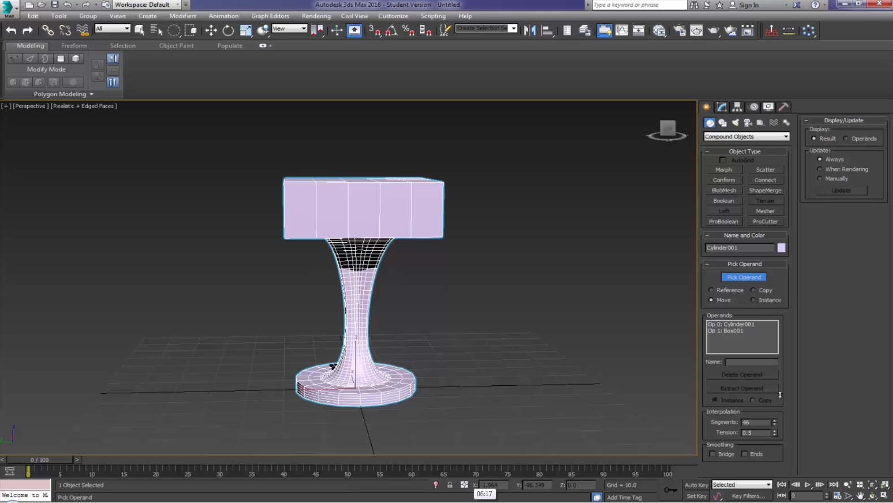The height and width of the screenshot is (503, 893).
Task: Open the Mirror tool in toolbar
Action: tap(530, 31)
